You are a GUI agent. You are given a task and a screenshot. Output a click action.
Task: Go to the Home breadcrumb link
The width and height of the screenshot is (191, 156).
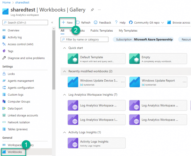tap(6, 2)
